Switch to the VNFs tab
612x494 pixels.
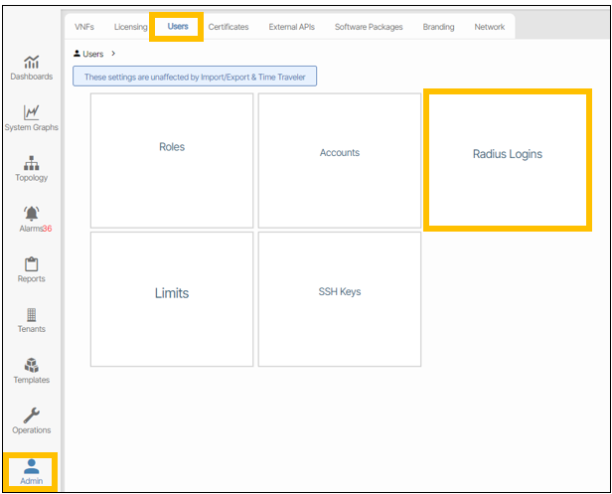(x=84, y=27)
